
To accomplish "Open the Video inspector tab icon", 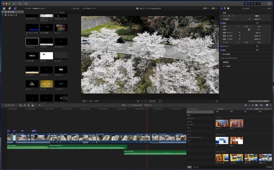I will pos(222,8).
